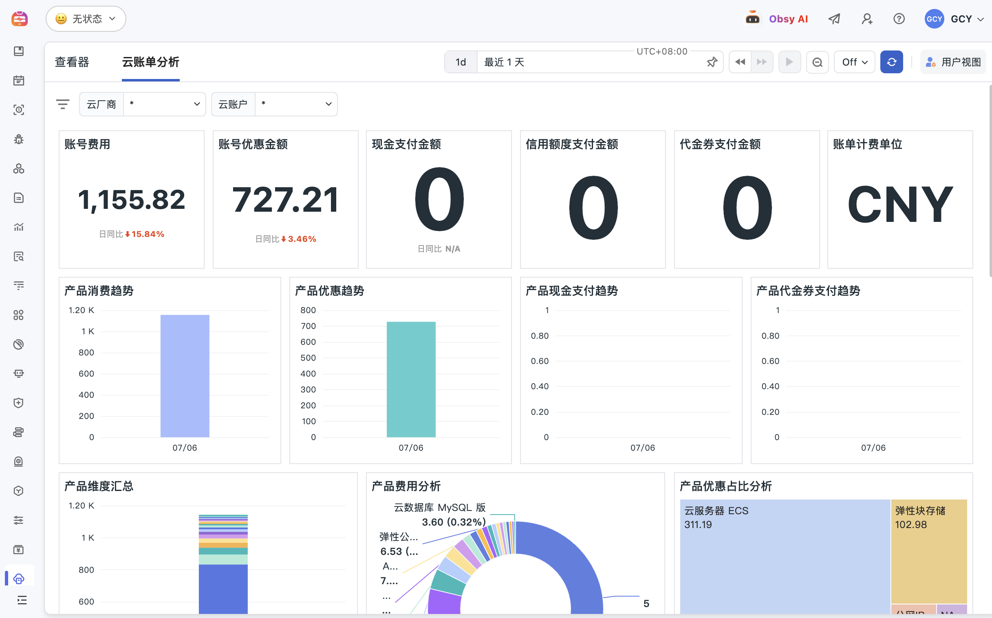992x618 pixels.
Task: Zoom out the time range
Action: [817, 62]
